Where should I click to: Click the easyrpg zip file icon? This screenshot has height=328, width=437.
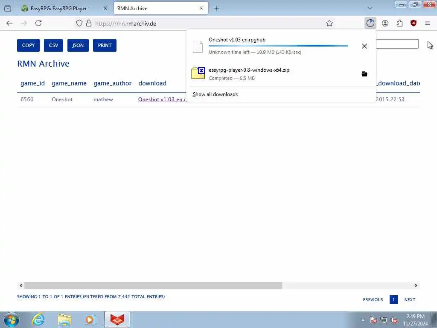(198, 73)
